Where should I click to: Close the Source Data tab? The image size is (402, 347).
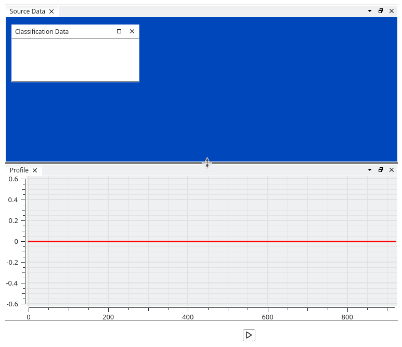click(x=51, y=11)
